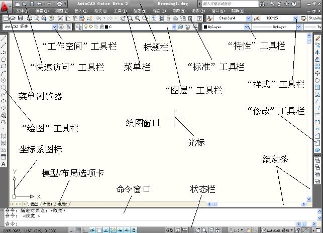Toggle Object Snap Tracking in status bar

[106, 230]
